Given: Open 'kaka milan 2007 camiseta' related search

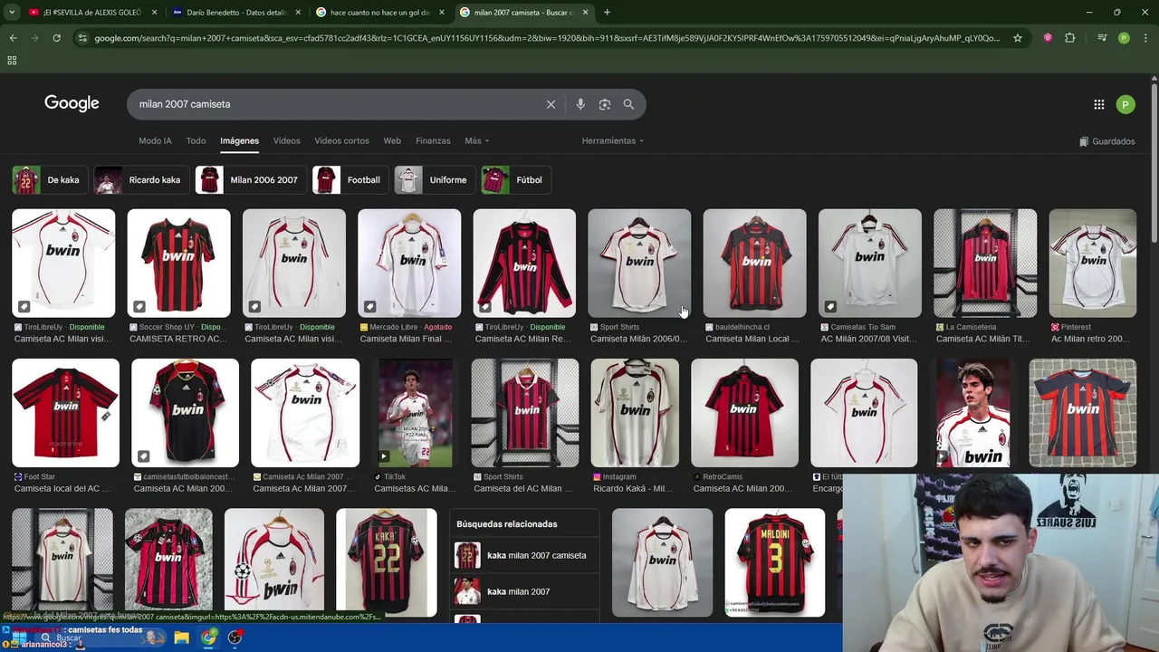Looking at the screenshot, I should click(524, 555).
